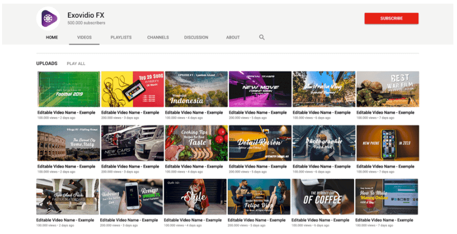Open the Discussion tab
The width and height of the screenshot is (457, 234).
(x=196, y=38)
